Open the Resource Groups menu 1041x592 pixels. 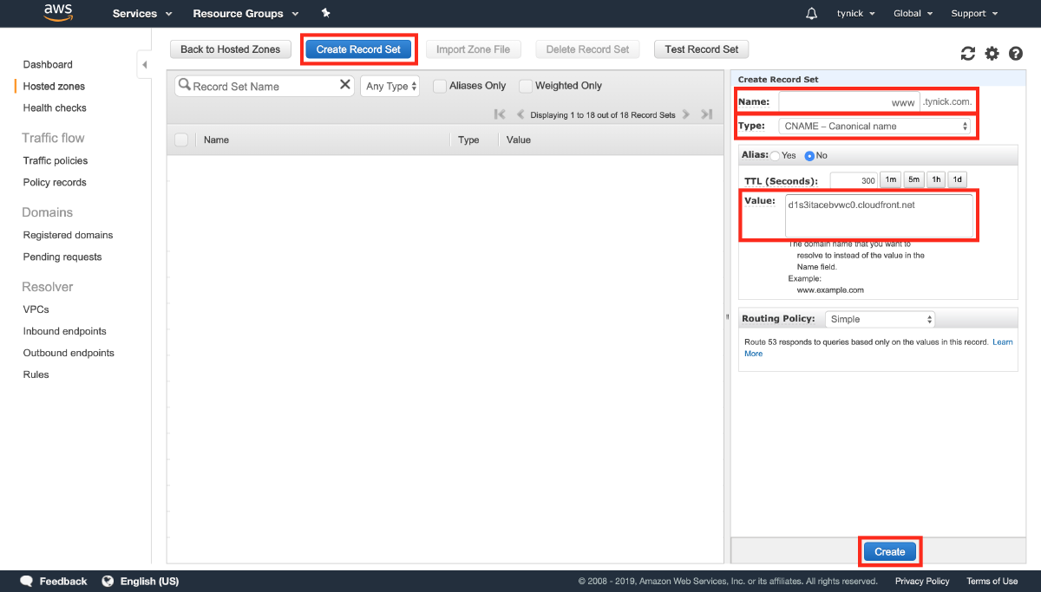pyautogui.click(x=246, y=13)
